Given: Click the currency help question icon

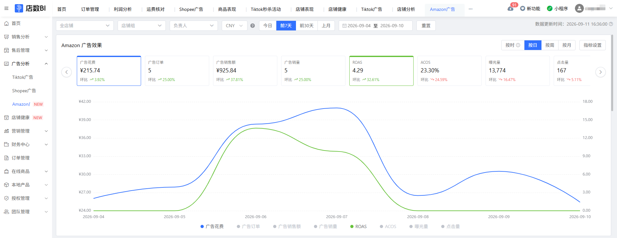Looking at the screenshot, I should (253, 26).
